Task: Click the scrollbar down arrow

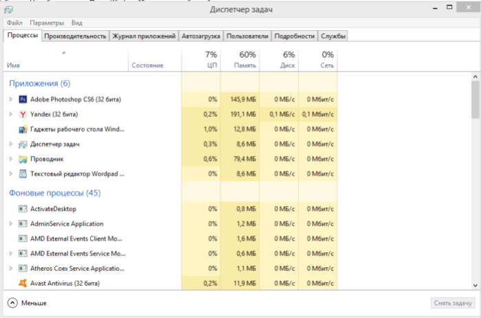Action: [x=475, y=285]
